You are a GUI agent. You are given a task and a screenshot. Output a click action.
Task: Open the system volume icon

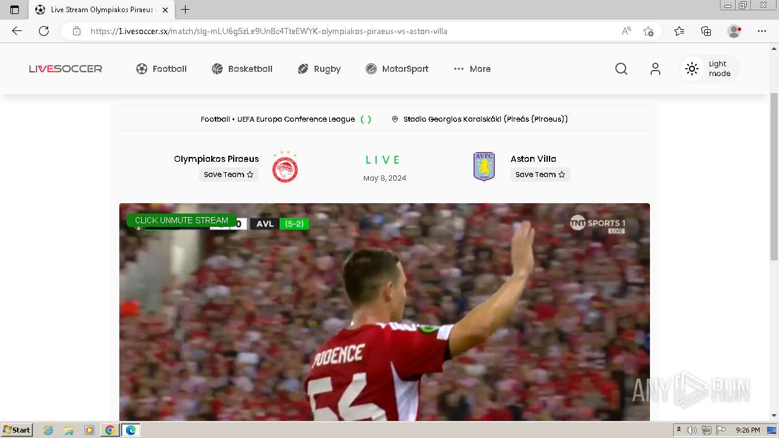click(x=692, y=430)
